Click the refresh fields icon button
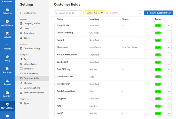 tap(140, 13)
